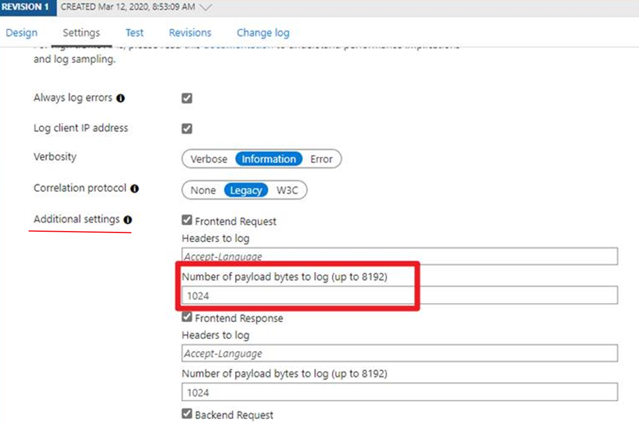
Task: Click info icon next to Always log errors
Action: coord(121,98)
